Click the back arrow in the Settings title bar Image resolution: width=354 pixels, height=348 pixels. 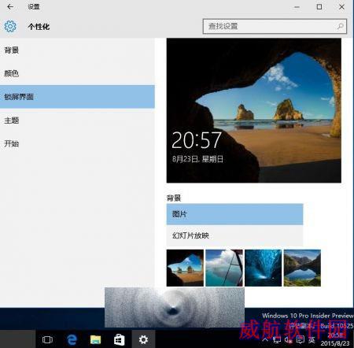[x=10, y=6]
